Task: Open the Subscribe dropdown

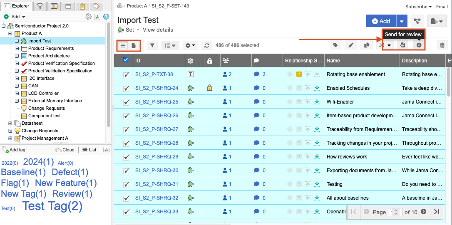Action: pos(419,7)
